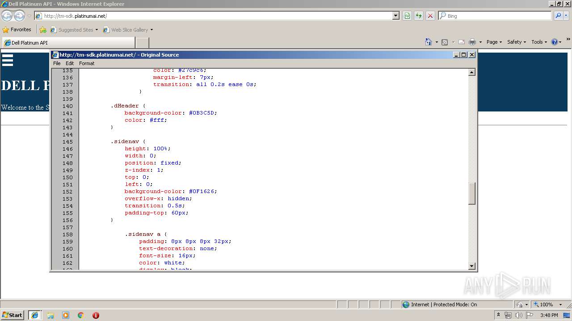The image size is (572, 321).
Task: Click the Bing search magnifier button
Action: click(x=558, y=16)
